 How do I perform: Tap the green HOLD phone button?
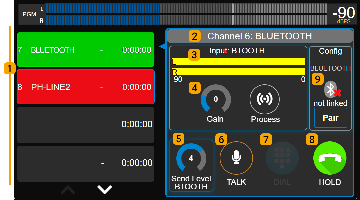[330, 158]
